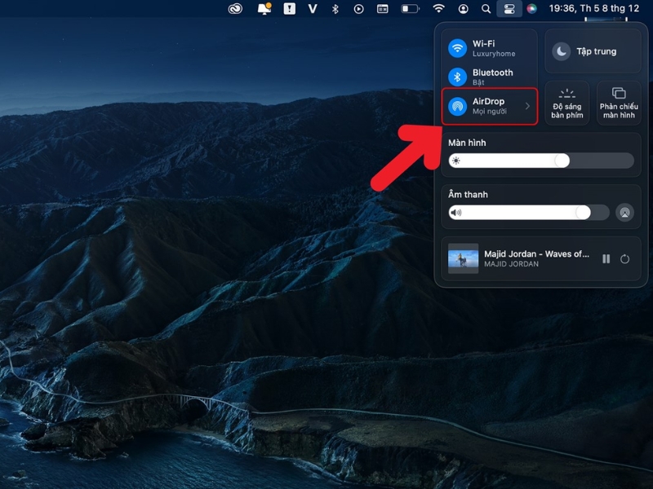Click the circular arrow button next to pause
The height and width of the screenshot is (489, 653).
coord(624,259)
